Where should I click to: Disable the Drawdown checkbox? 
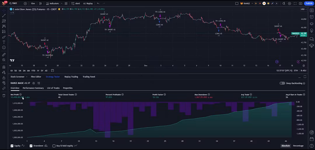pos(31,146)
